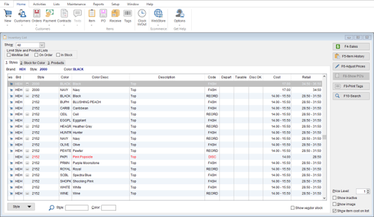Expand the 2152 SCBL row
Screen dimensions: 374x217
tap(27, 175)
